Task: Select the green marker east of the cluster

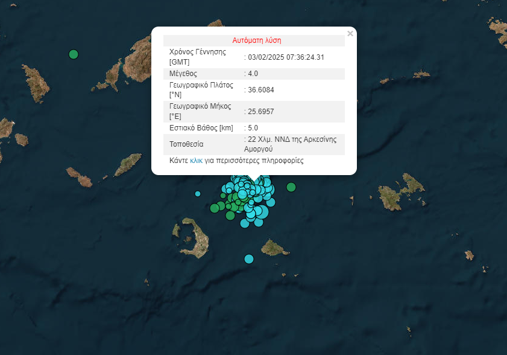Action: tap(291, 187)
